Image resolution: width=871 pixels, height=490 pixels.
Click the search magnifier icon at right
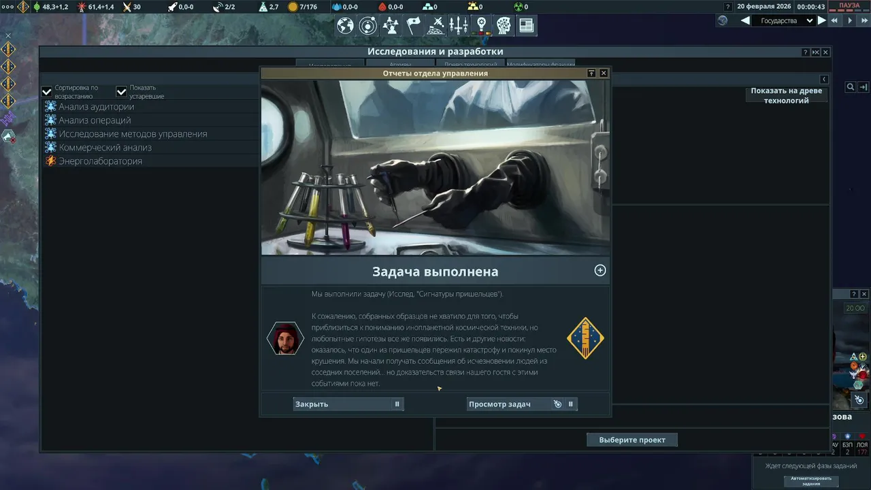point(850,87)
